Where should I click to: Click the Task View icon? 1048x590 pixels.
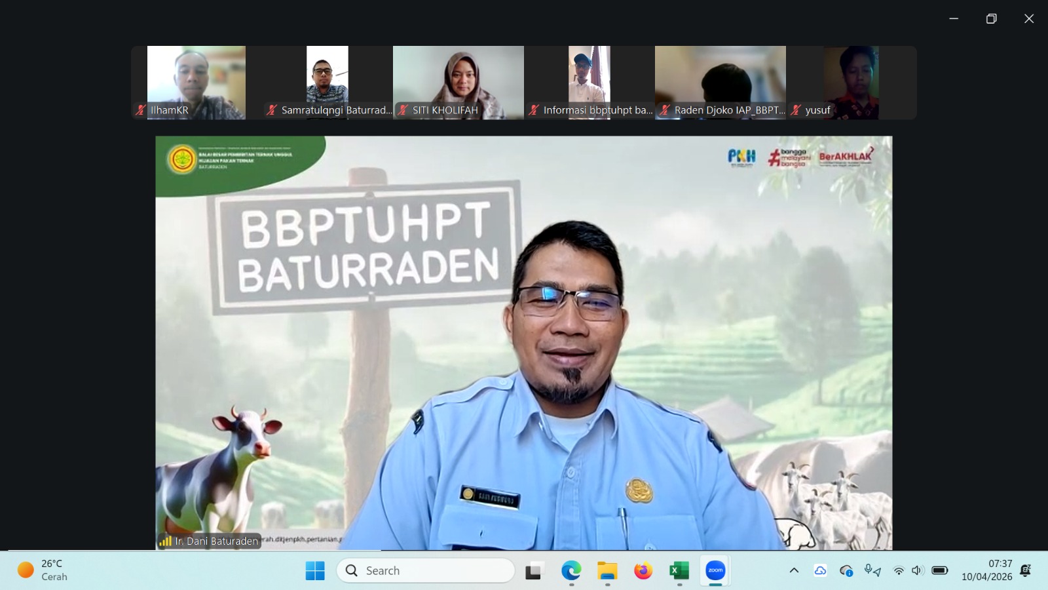534,571
